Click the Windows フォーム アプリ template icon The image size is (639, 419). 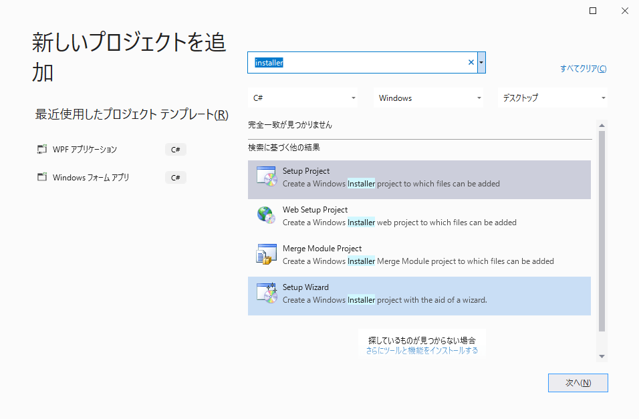[42, 177]
